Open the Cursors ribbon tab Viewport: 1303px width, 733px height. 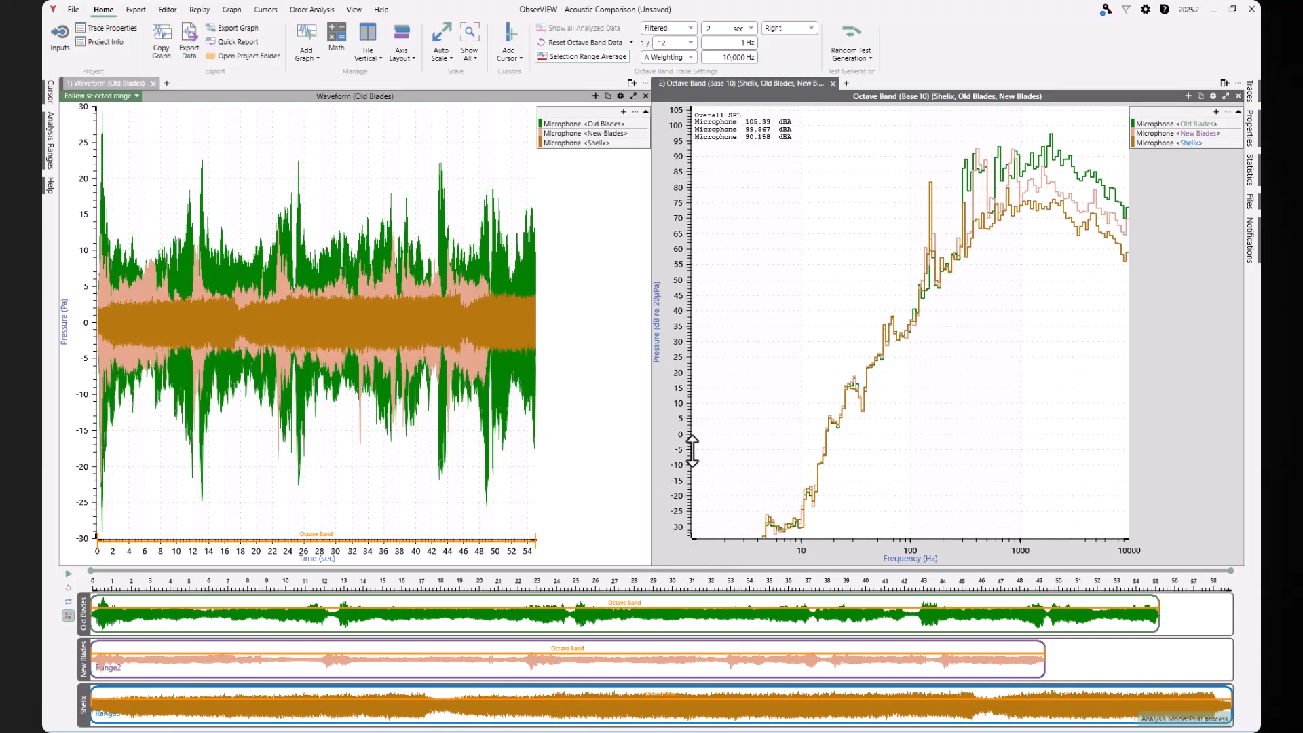[265, 10]
